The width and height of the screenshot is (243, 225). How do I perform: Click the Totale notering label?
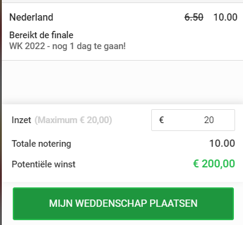pyautogui.click(x=41, y=144)
